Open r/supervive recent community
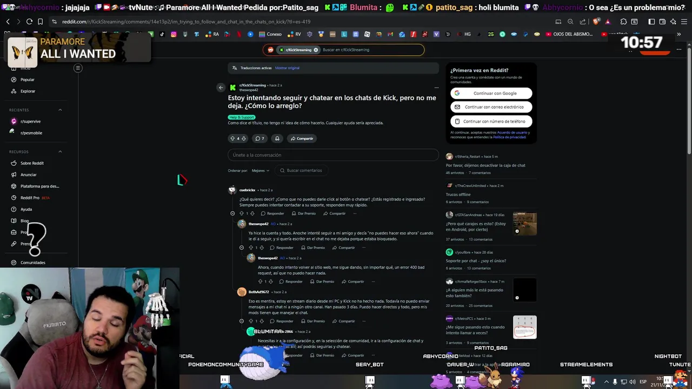 point(30,121)
